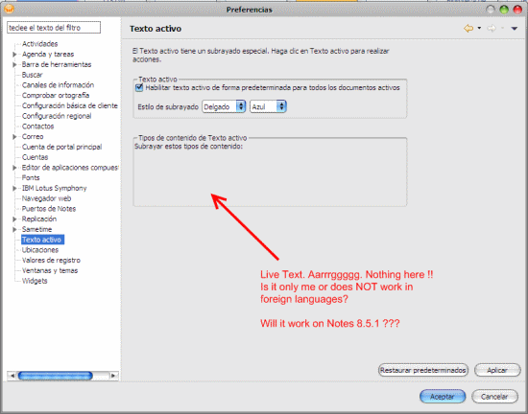The width and height of the screenshot is (528, 414).
Task: Toggle Habilitar texto activo checkbox
Action: tap(139, 88)
